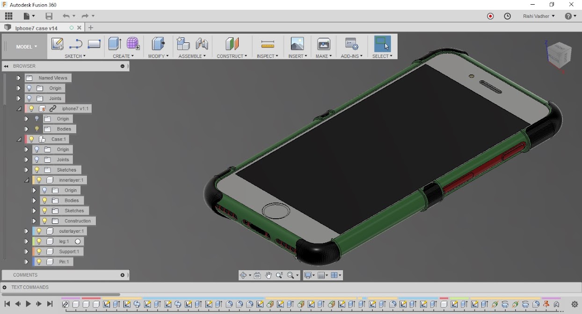
Task: Toggle visibility bulb for innerlayer:1
Action: (x=39, y=180)
